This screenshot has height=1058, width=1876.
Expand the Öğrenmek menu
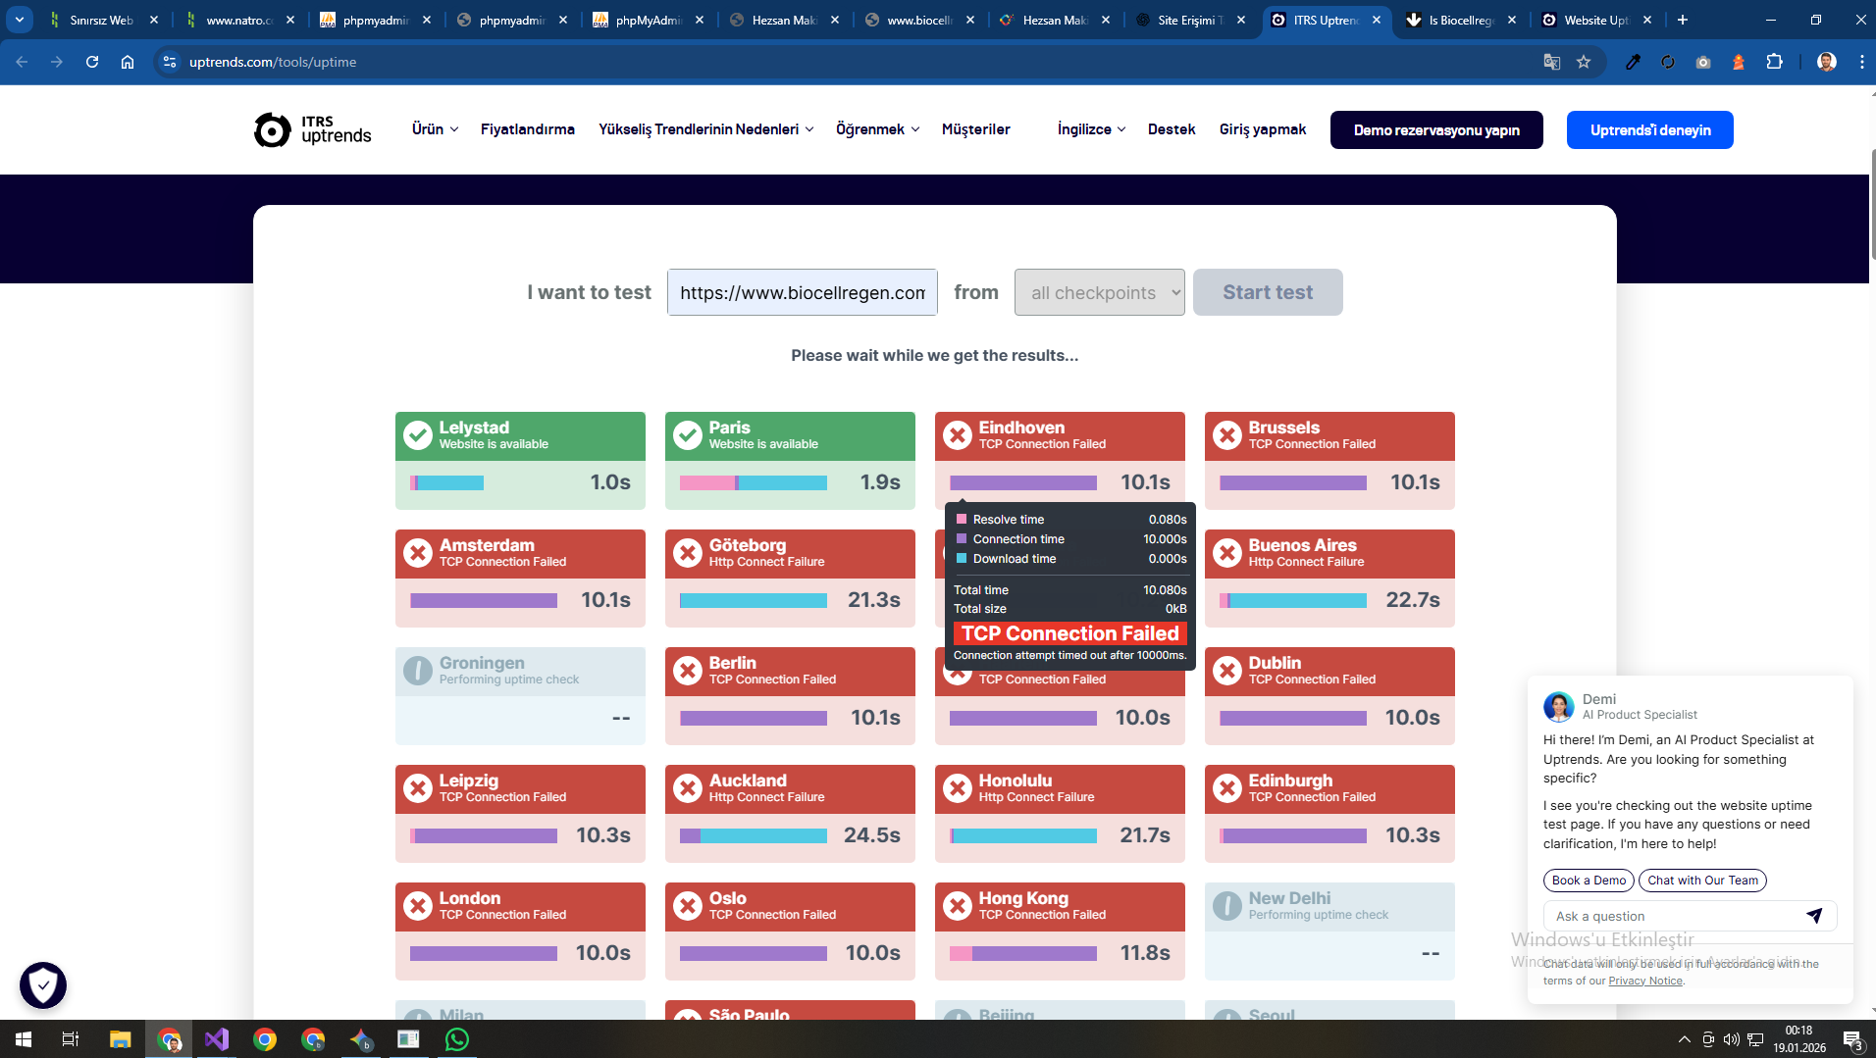[877, 129]
